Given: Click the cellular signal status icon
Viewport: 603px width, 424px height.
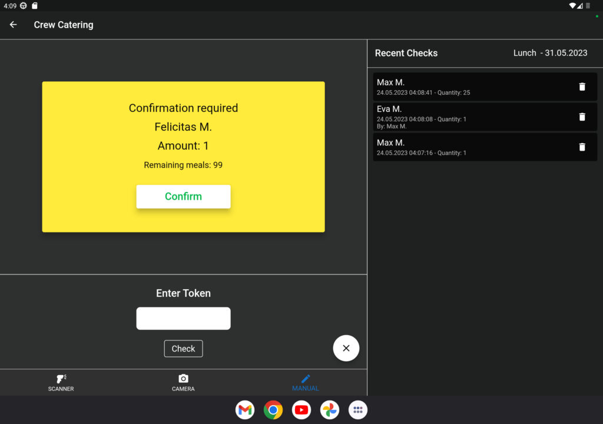Looking at the screenshot, I should 580,6.
